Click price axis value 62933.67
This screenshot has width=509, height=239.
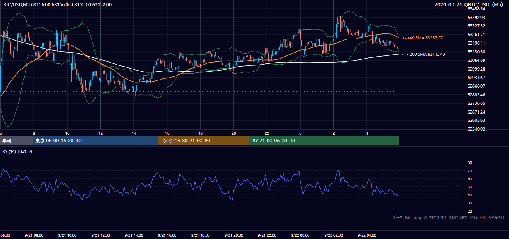[476, 78]
